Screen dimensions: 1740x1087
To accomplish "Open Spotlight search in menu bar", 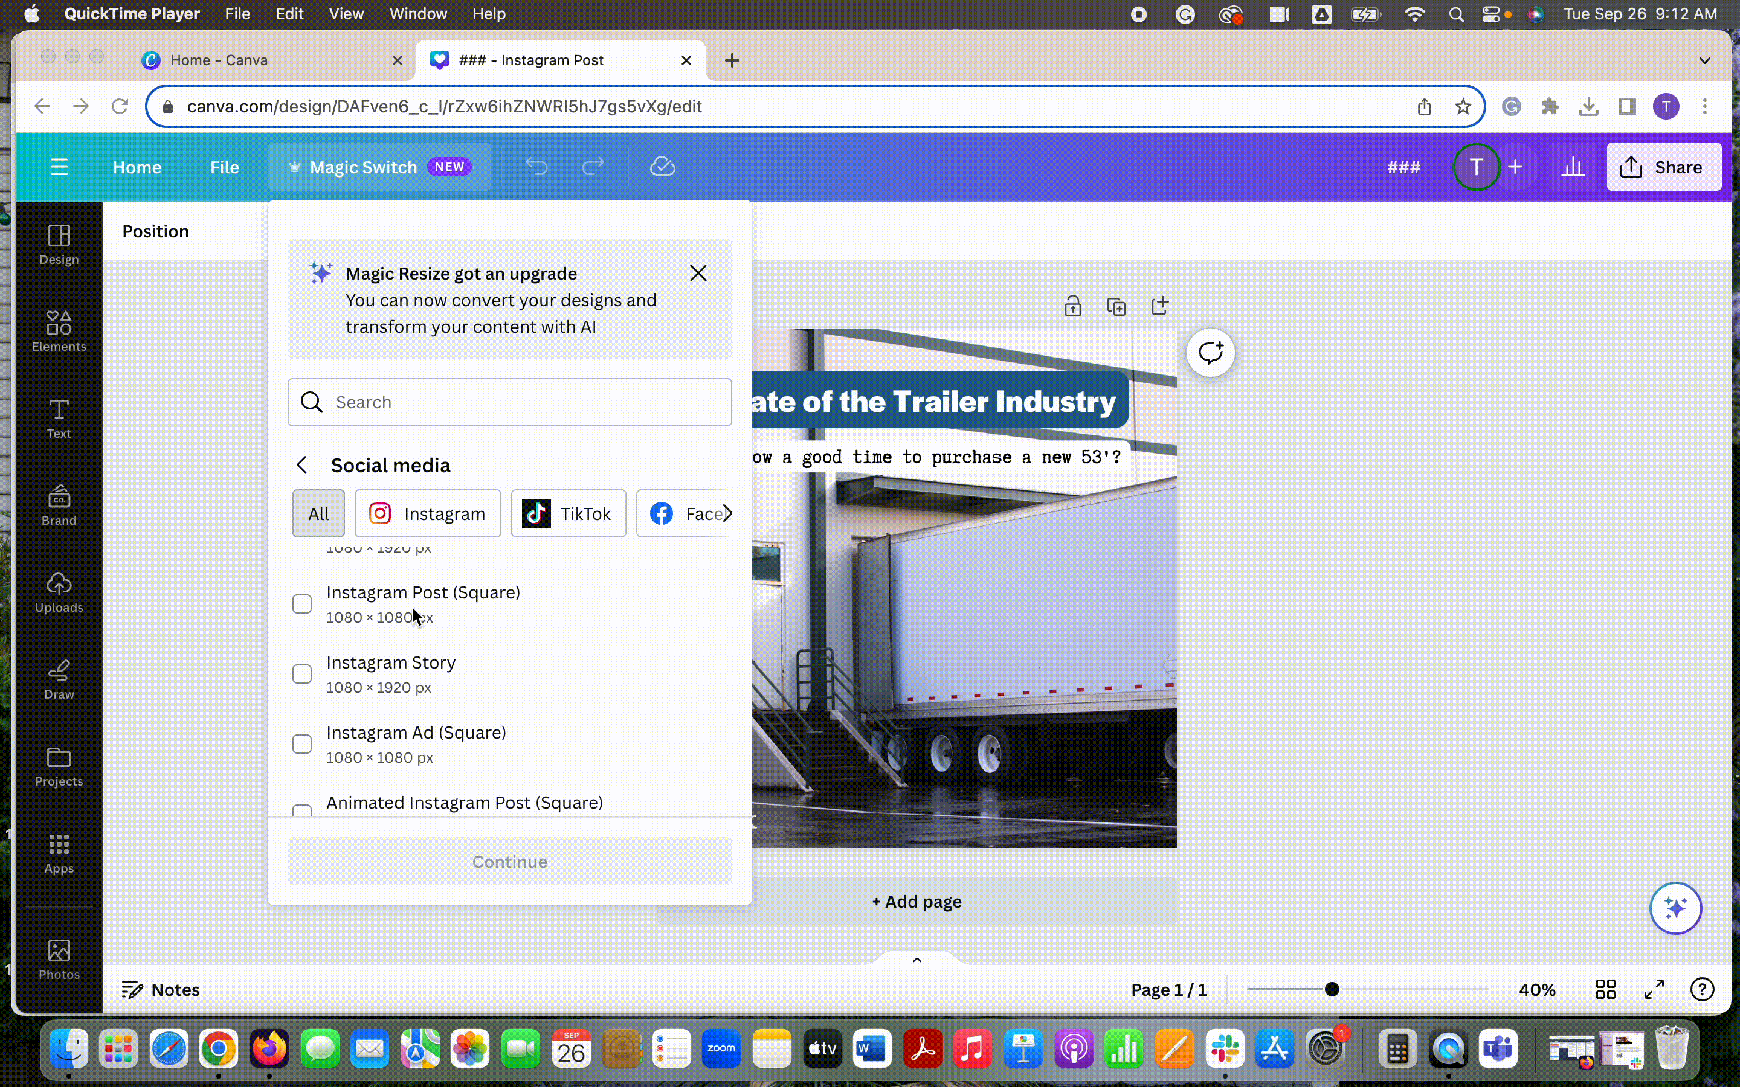I will [x=1457, y=14].
